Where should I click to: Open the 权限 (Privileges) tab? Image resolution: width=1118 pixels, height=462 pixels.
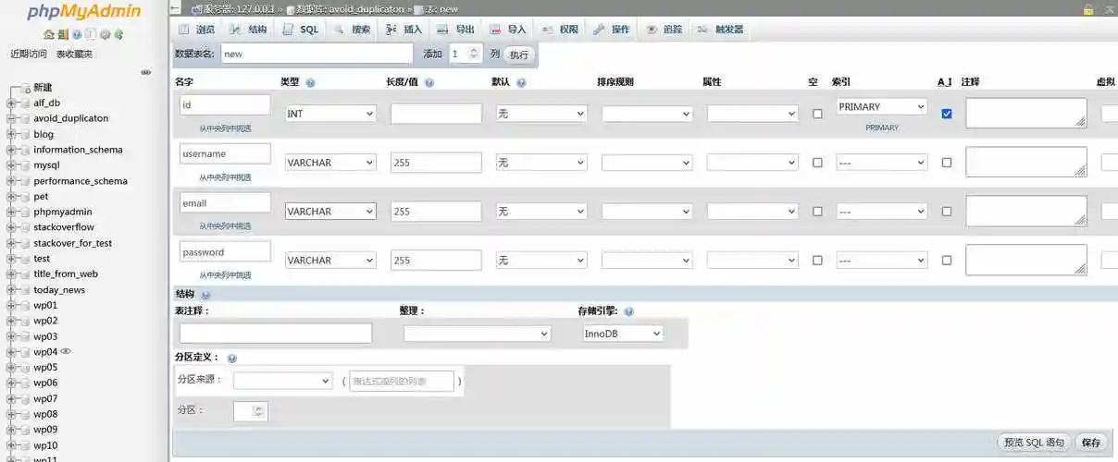[559, 30]
